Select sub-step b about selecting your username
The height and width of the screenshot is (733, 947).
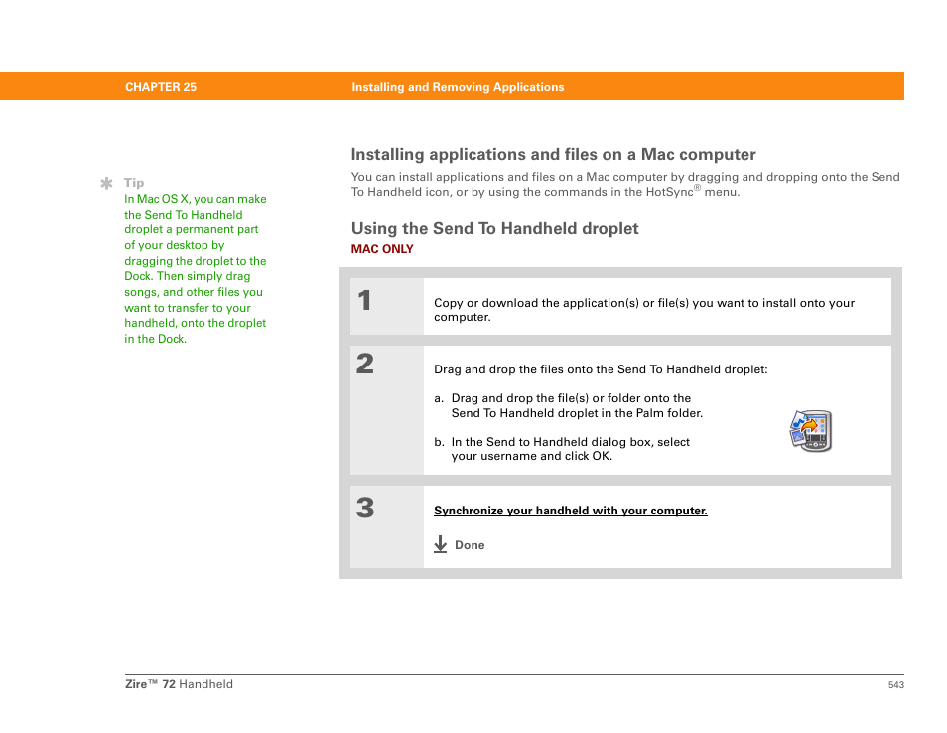[x=562, y=448]
